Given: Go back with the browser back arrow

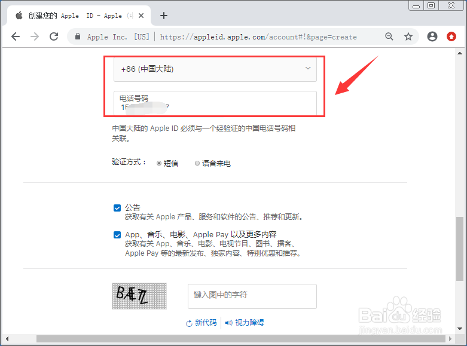Looking at the screenshot, I should click(16, 36).
